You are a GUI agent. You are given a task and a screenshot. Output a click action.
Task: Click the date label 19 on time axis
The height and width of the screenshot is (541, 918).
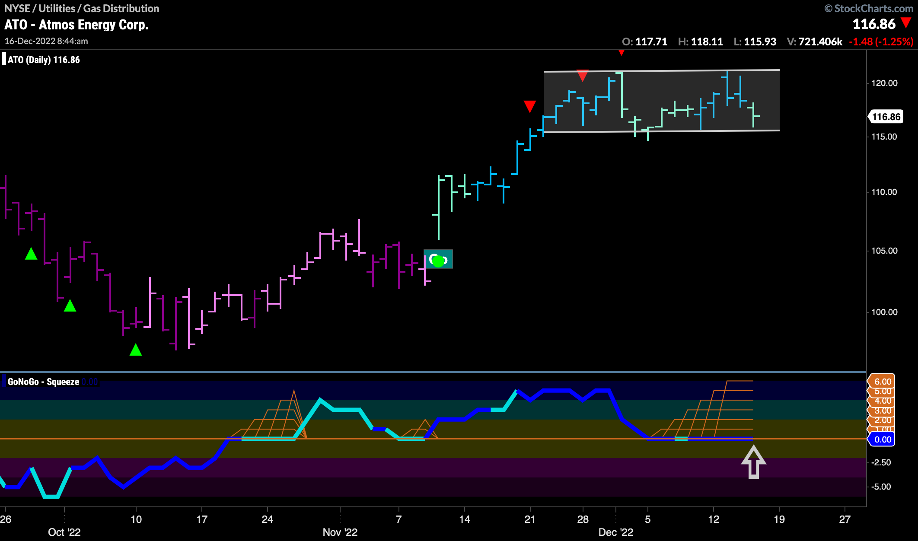pos(779,519)
